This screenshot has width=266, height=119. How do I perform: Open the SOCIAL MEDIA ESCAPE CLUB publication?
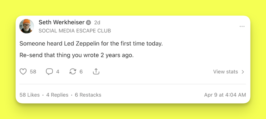point(75,31)
